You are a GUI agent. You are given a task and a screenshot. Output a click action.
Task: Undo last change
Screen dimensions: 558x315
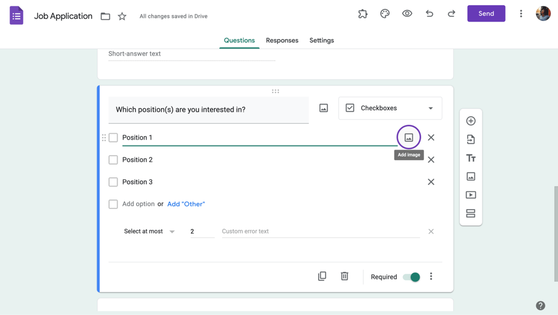tap(430, 14)
